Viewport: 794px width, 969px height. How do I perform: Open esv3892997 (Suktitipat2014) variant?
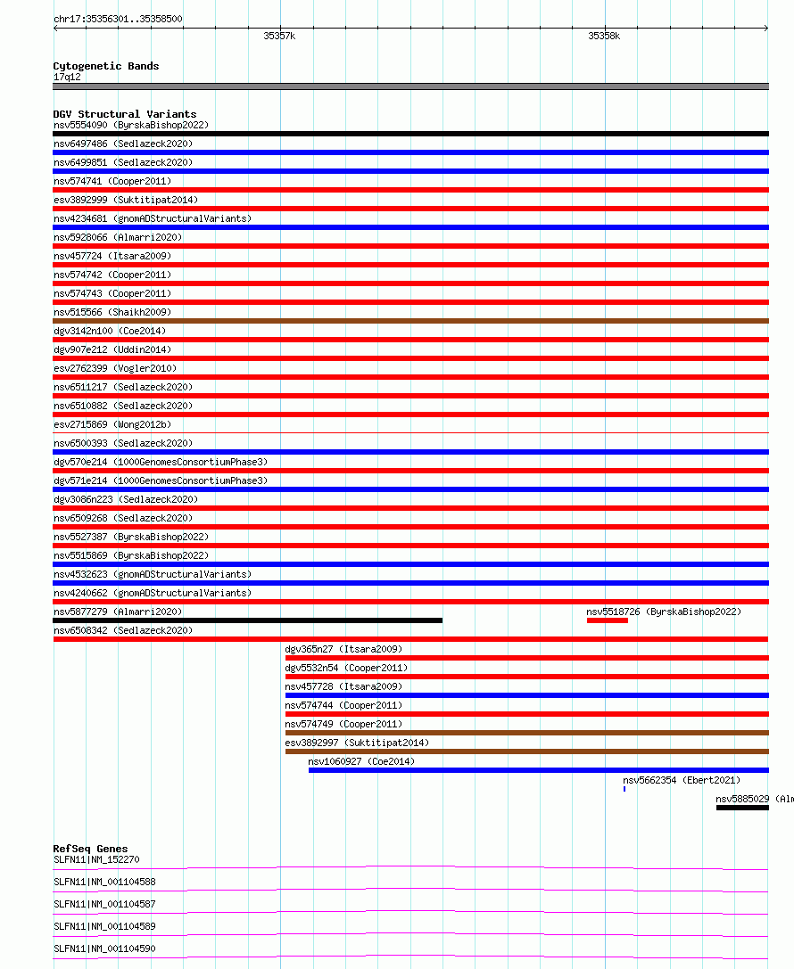click(x=357, y=743)
